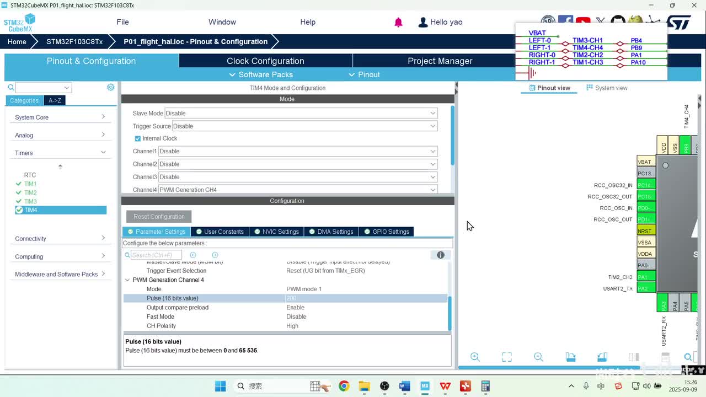
Task: Select TIM3 in the Timers list
Action: 30,201
